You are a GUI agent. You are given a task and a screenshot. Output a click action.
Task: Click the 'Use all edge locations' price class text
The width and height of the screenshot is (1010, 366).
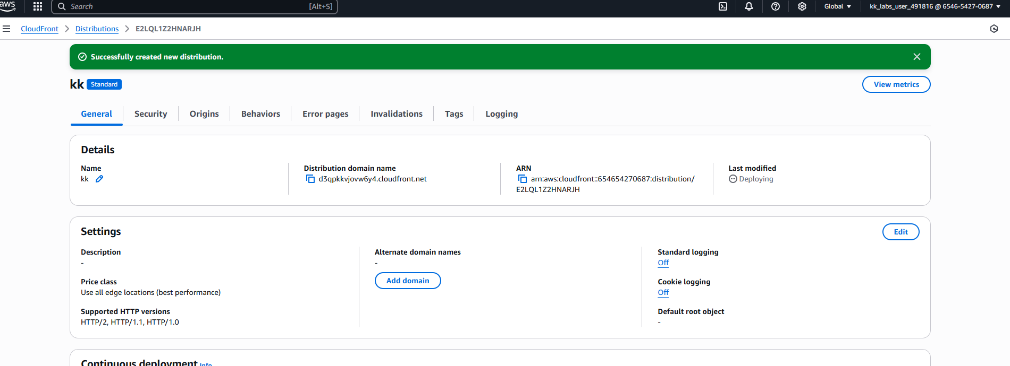[150, 292]
